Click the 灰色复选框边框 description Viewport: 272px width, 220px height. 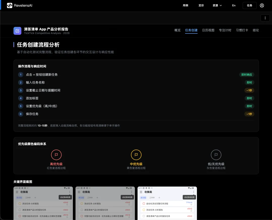coord(216,168)
